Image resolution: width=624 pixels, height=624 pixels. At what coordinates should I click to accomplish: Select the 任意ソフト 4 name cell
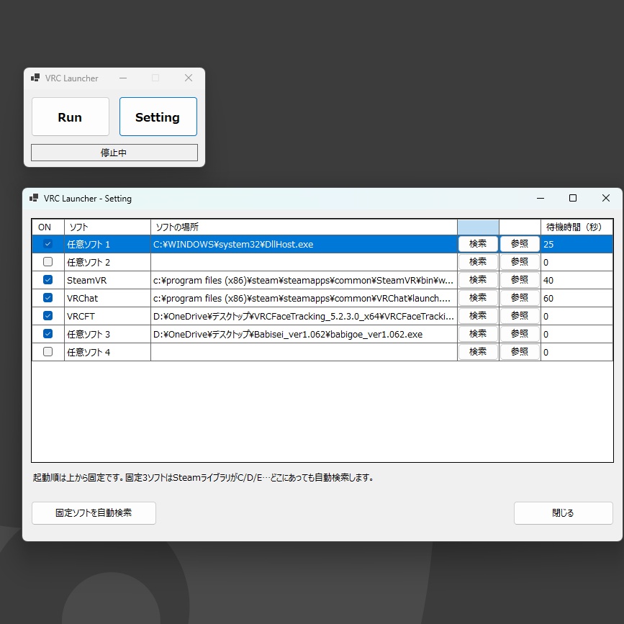[107, 352]
